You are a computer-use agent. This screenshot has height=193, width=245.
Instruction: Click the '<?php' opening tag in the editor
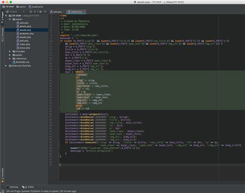click(x=63, y=15)
